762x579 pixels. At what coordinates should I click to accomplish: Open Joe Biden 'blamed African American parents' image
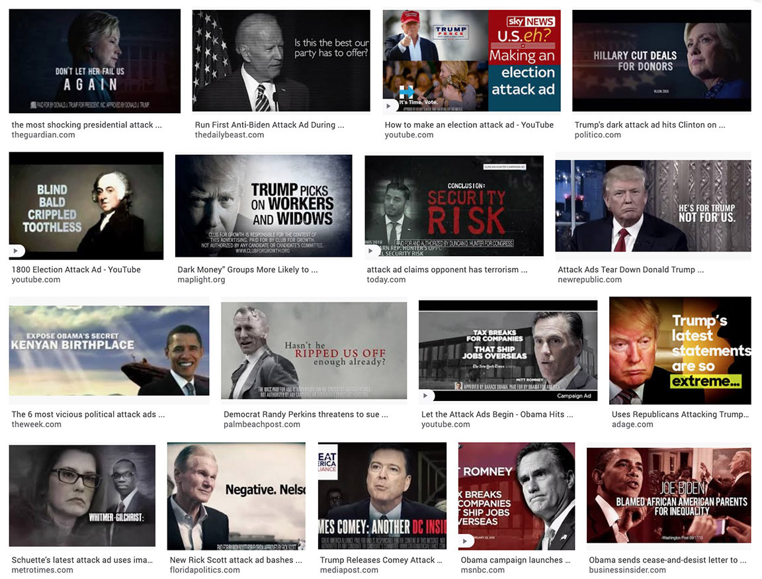click(x=669, y=496)
